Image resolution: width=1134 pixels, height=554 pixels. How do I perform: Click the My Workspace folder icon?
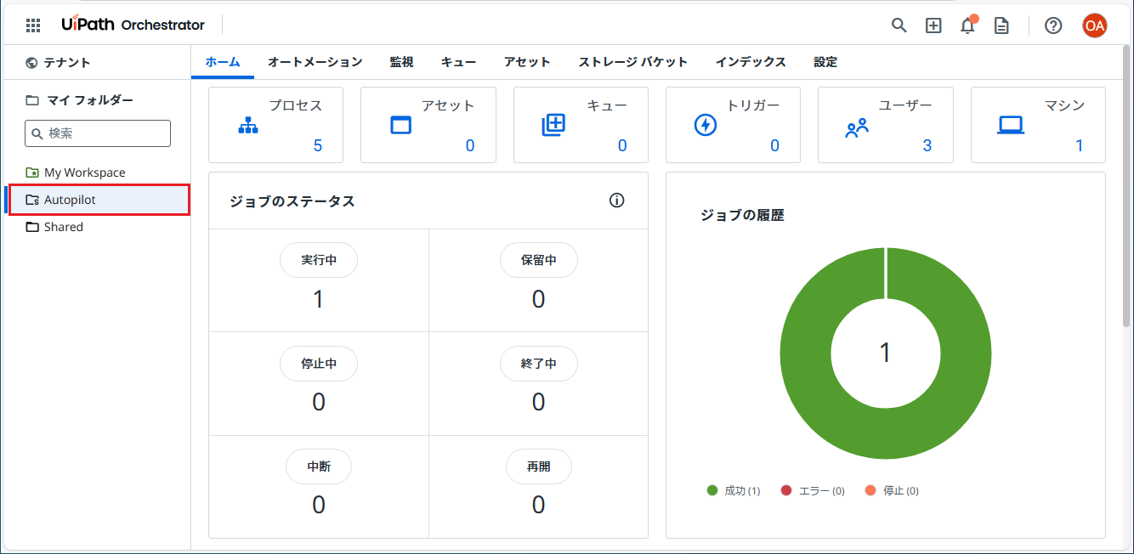tap(32, 172)
